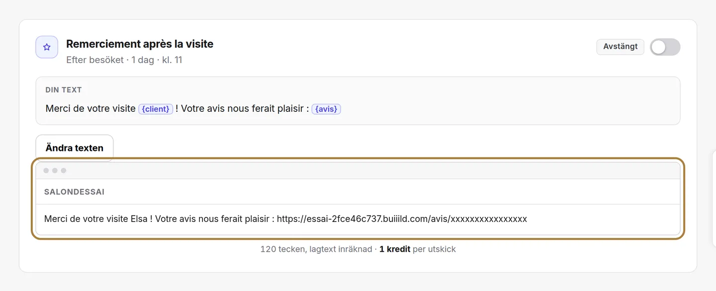Open the essai-2fce46c737 avis URL in preview
This screenshot has width=716, height=291.
click(x=402, y=218)
